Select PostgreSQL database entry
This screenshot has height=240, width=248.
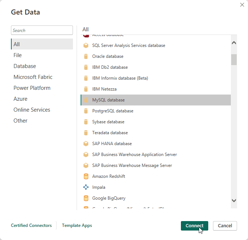156,111
